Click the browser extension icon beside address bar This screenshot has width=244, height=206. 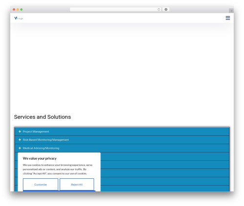coord(166,10)
